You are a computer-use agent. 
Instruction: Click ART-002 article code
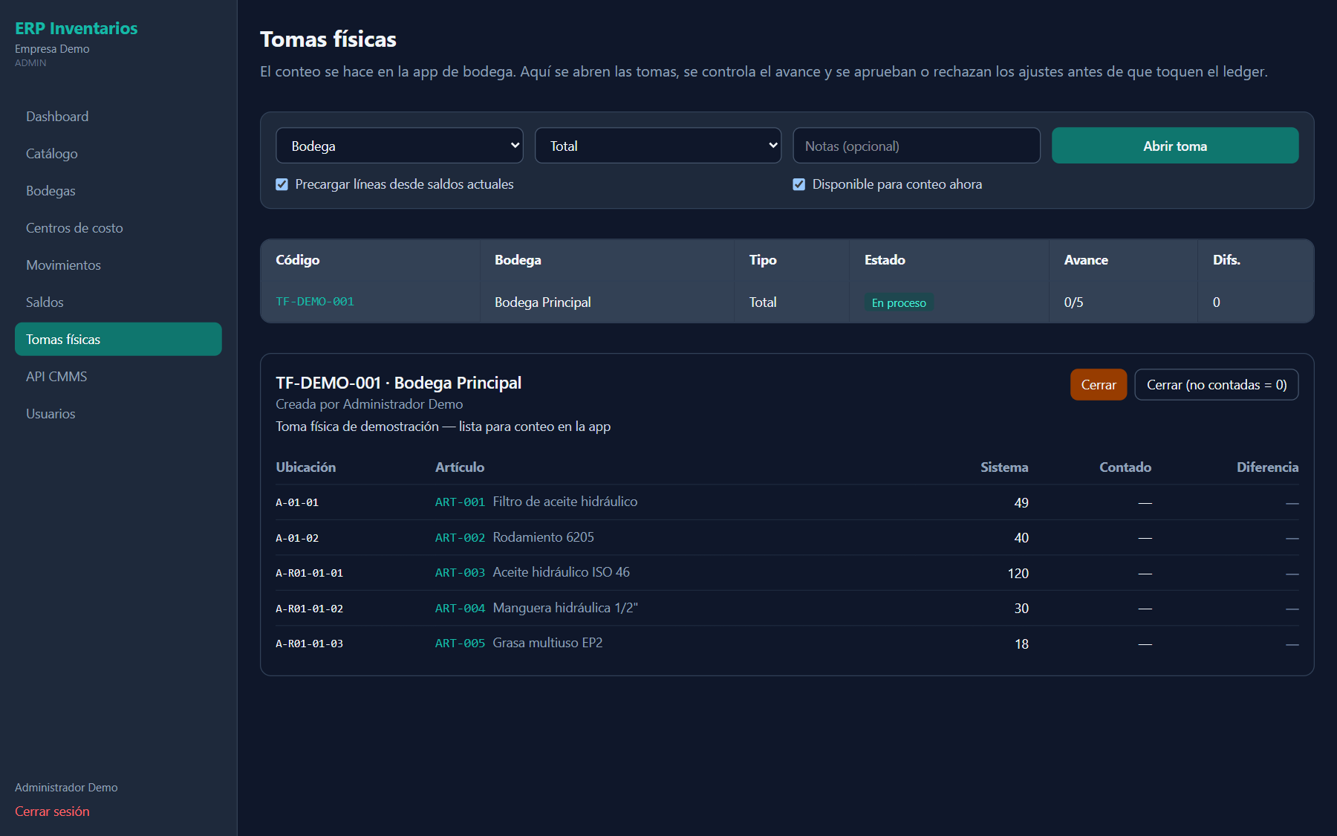pos(460,538)
